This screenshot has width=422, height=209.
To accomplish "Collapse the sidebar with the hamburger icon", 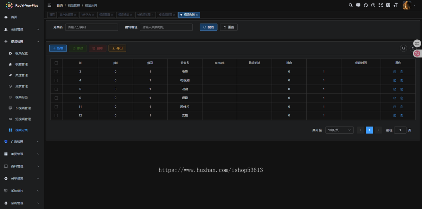I will [x=50, y=5].
